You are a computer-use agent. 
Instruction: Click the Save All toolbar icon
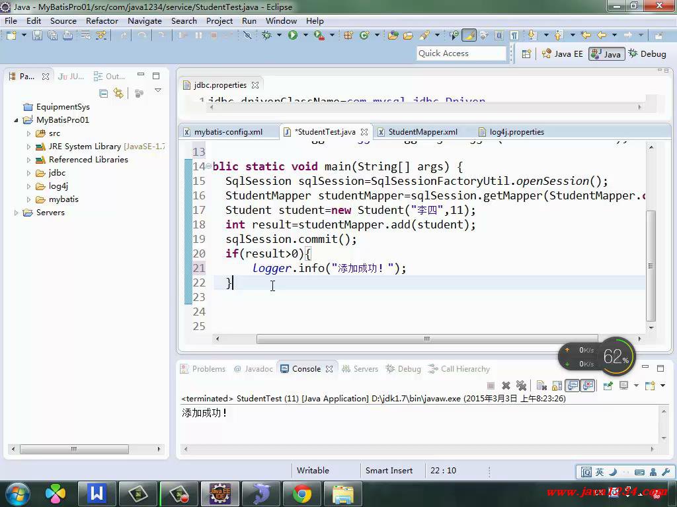[53, 36]
